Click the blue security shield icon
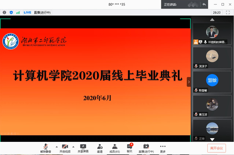234x155 pixels. (x=11, y=12)
